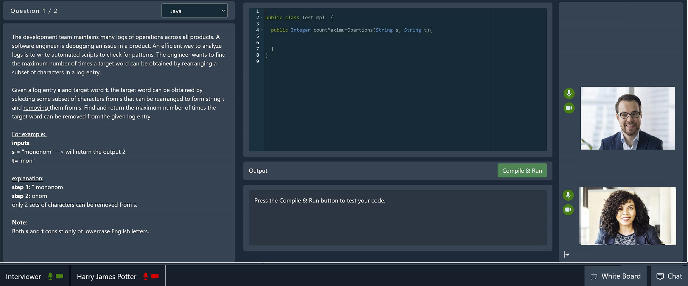Place cursor on line 5 of code editor

[343, 36]
